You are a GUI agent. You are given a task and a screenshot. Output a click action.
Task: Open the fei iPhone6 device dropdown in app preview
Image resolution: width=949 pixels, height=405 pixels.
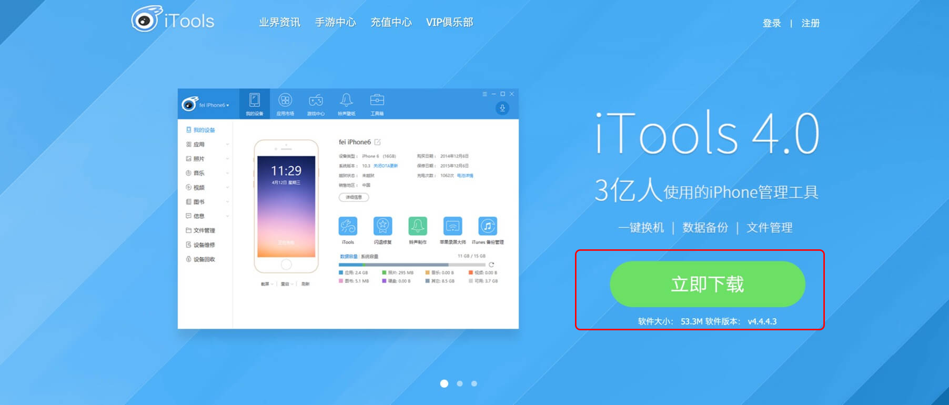[214, 105]
